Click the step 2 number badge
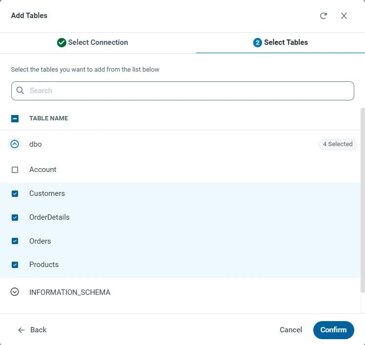This screenshot has width=365, height=345. (x=258, y=42)
